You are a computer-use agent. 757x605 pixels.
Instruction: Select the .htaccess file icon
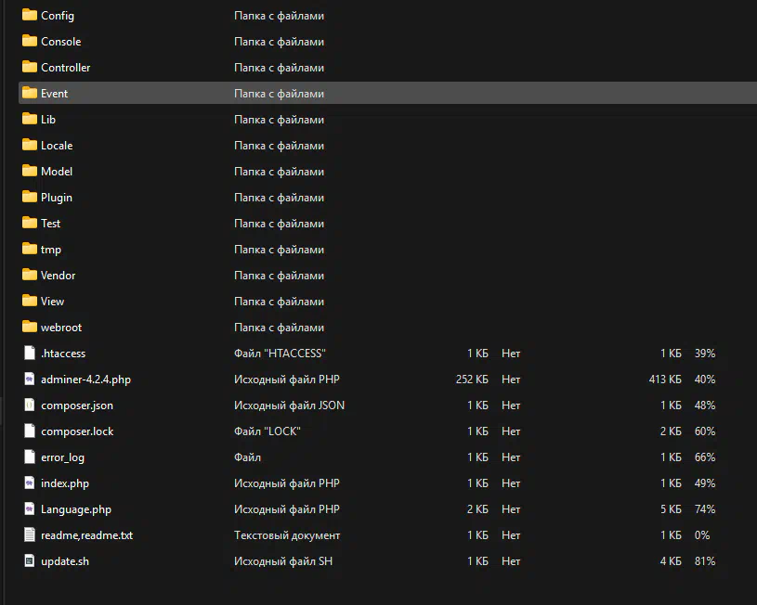tap(29, 354)
